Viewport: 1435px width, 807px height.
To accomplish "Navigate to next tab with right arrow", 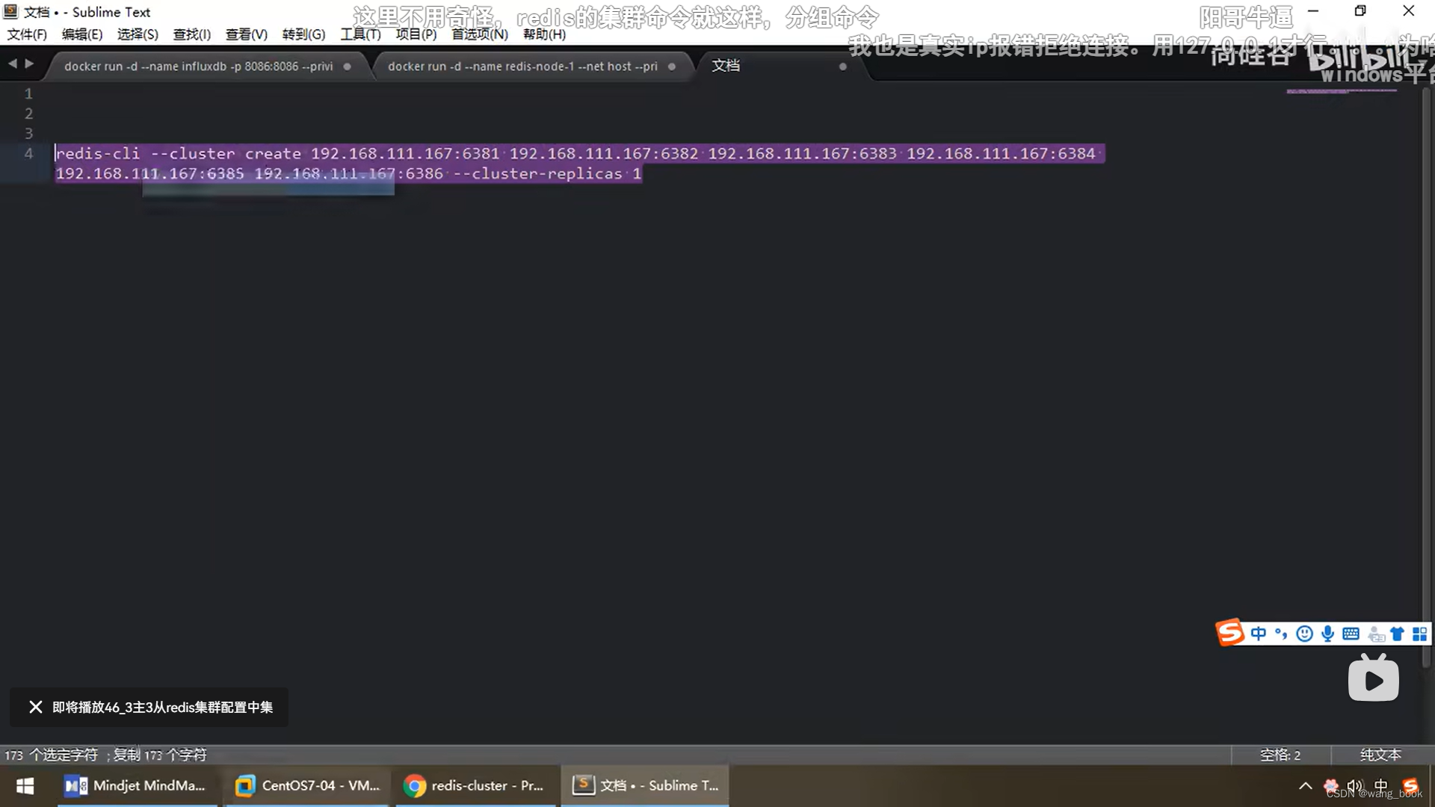I will click(x=29, y=64).
